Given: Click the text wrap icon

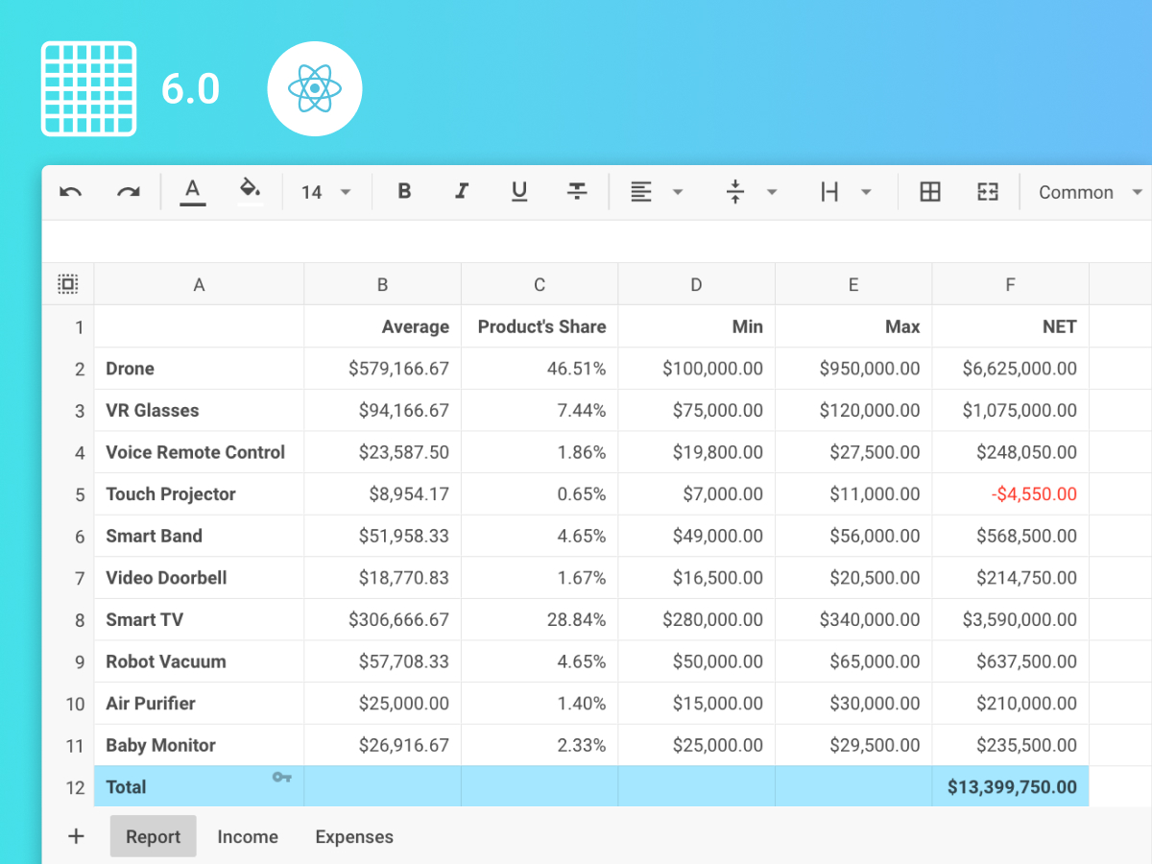Looking at the screenshot, I should point(829,192).
